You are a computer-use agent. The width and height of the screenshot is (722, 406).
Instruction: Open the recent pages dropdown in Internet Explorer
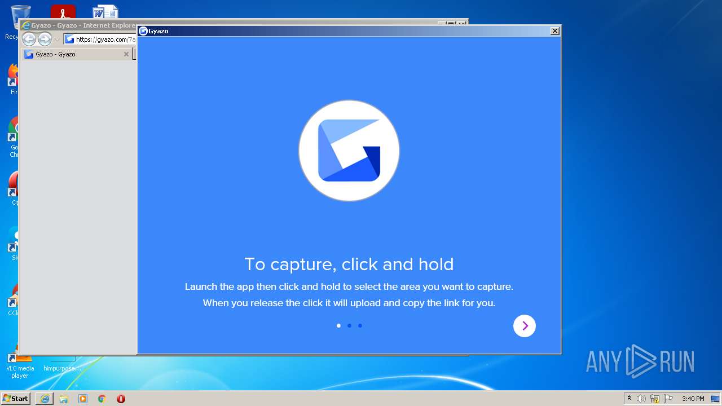57,39
